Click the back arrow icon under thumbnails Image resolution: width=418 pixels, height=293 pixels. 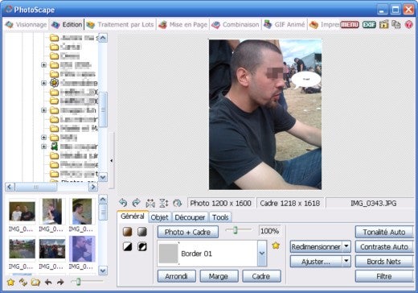tap(48, 282)
